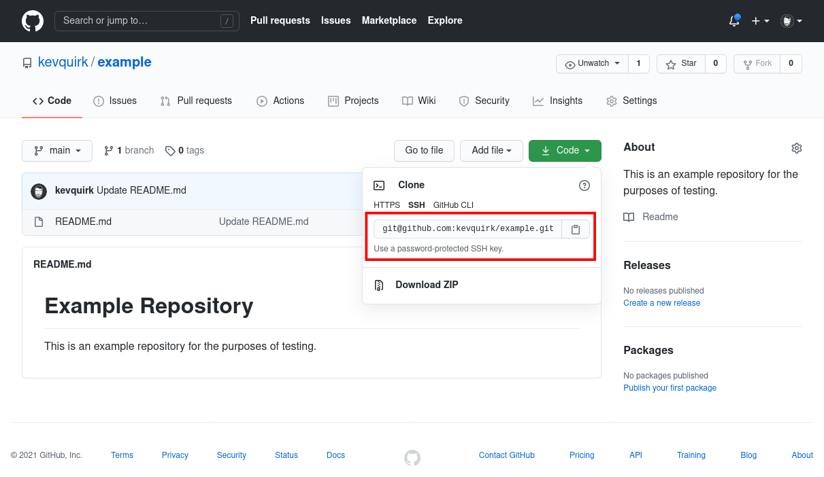Open the main branch dropdown

pos(56,150)
